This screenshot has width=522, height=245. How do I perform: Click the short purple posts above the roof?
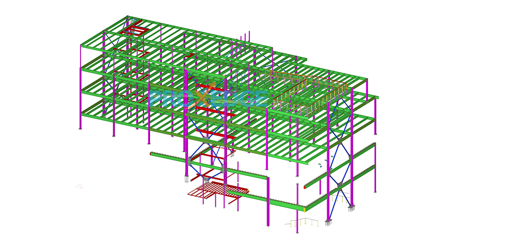pyautogui.click(x=245, y=39)
